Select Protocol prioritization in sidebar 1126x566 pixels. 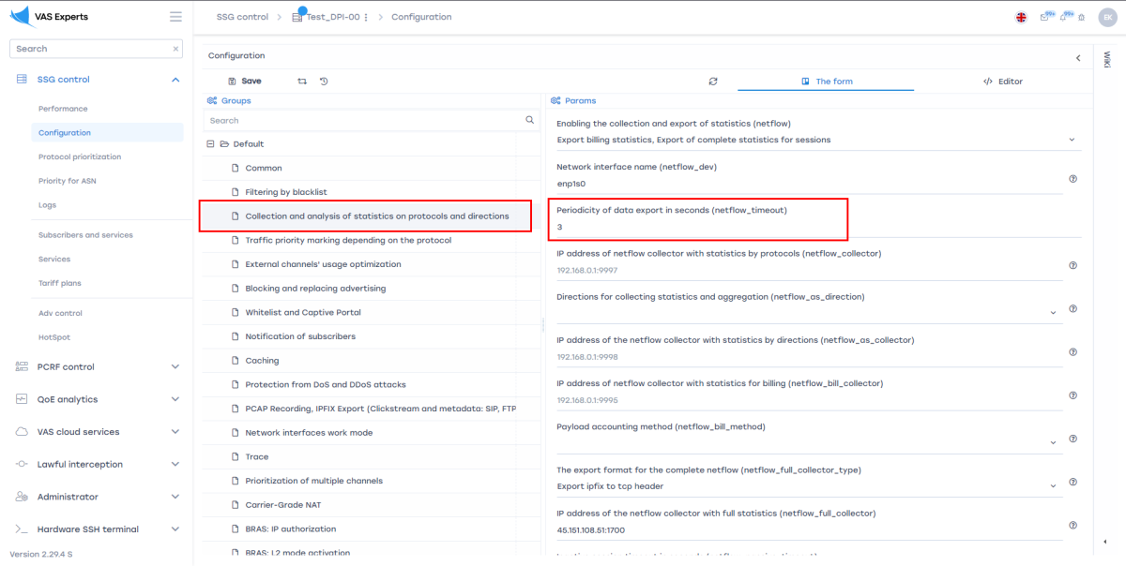coord(80,156)
